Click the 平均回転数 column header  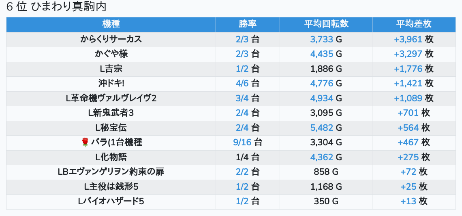pyautogui.click(x=326, y=24)
